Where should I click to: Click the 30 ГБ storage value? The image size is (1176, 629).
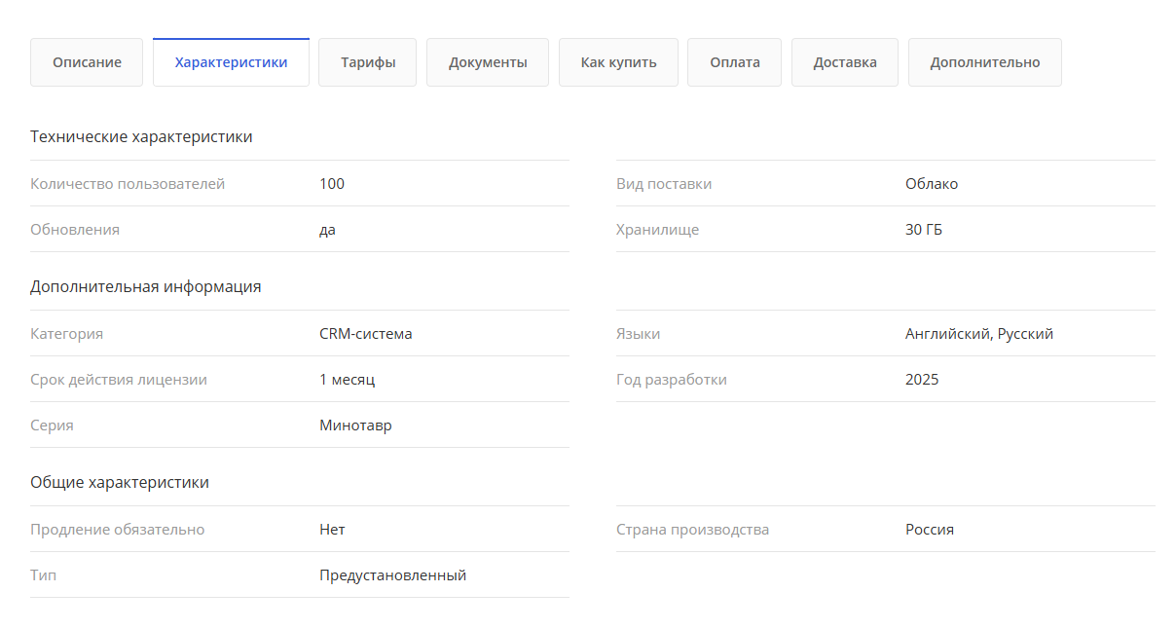923,230
